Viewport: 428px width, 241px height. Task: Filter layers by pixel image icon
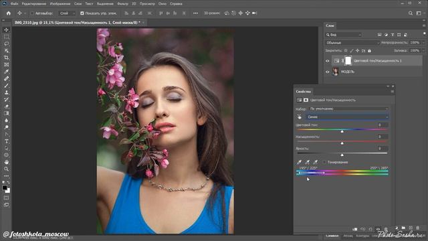coord(379,35)
